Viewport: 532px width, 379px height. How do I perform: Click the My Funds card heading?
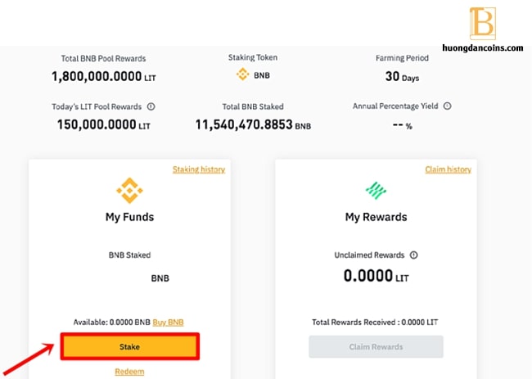point(129,217)
